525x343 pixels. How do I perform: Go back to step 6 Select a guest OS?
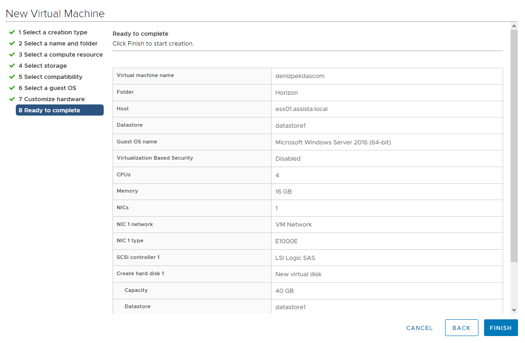(47, 88)
